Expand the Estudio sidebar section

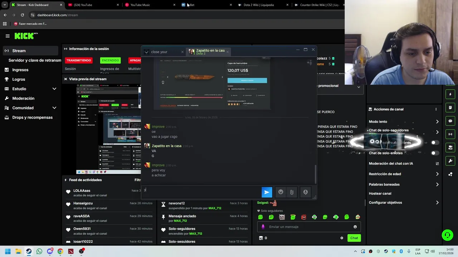tap(54, 89)
